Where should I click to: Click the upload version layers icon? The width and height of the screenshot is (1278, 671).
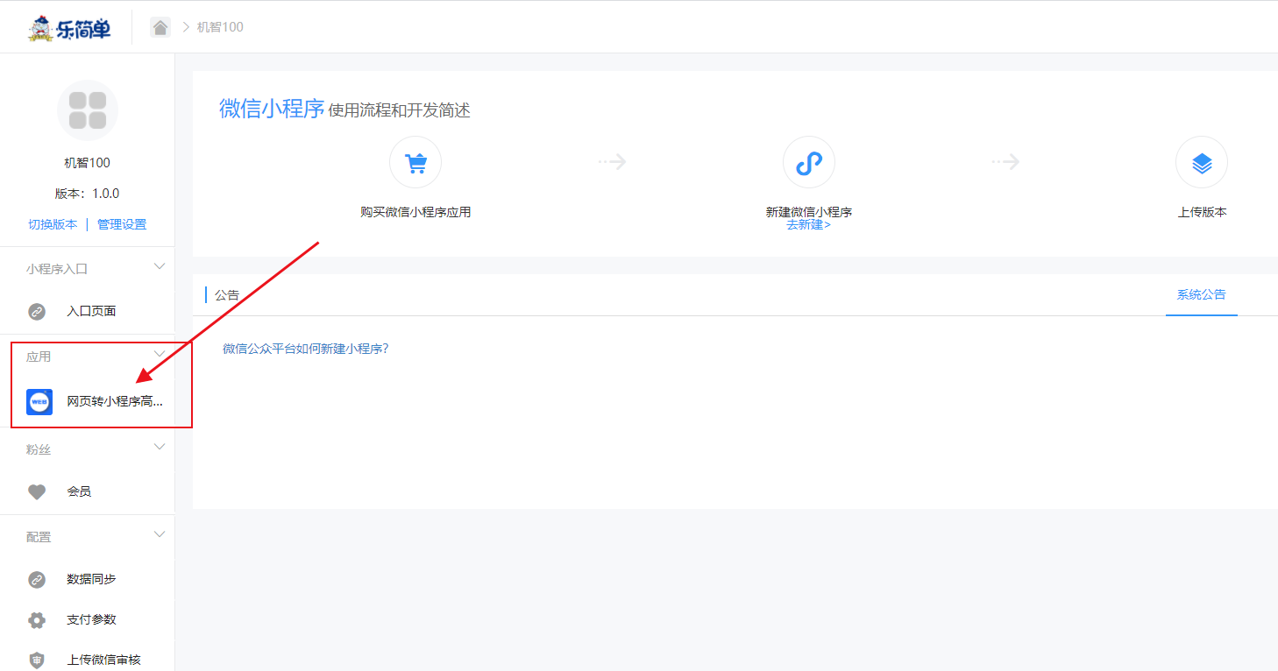click(x=1202, y=163)
